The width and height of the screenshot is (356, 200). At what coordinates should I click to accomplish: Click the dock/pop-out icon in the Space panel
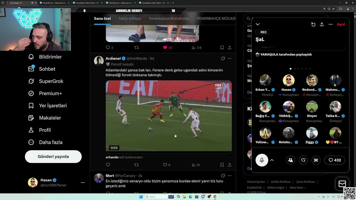pos(313,24)
